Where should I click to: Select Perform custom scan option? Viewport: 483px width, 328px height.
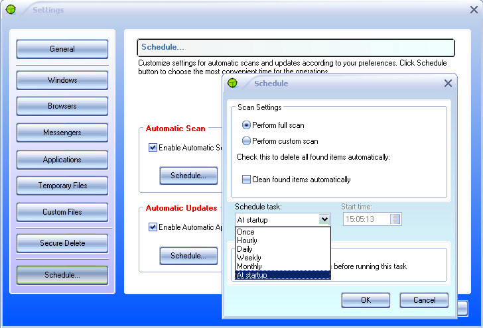point(247,141)
